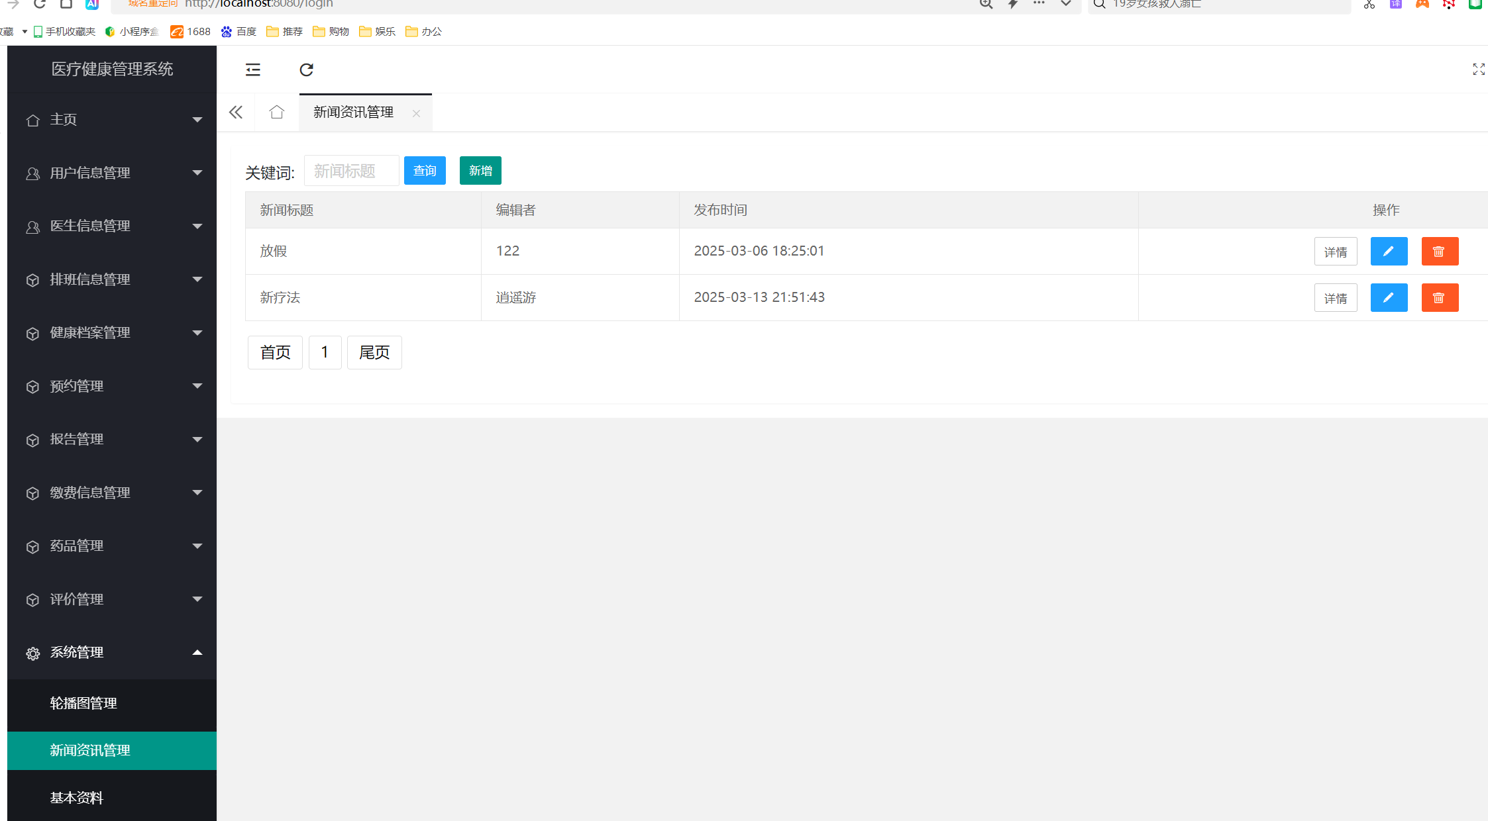Expand the 预约管理 sidebar menu
This screenshot has height=821, width=1488.
click(112, 386)
